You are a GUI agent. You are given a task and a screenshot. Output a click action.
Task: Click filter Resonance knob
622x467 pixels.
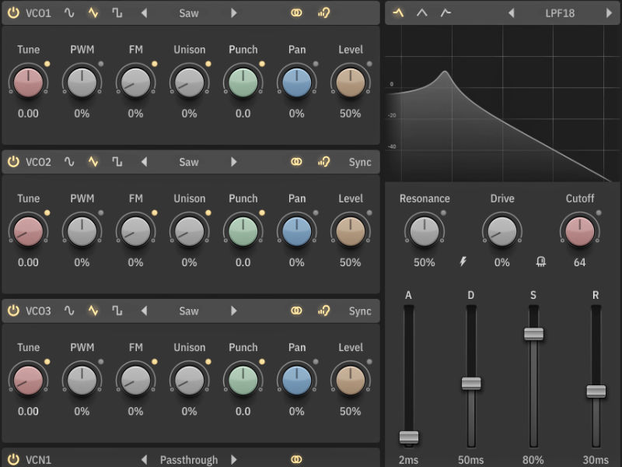coord(424,231)
